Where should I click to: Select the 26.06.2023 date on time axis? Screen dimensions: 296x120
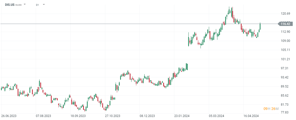click(x=9, y=116)
